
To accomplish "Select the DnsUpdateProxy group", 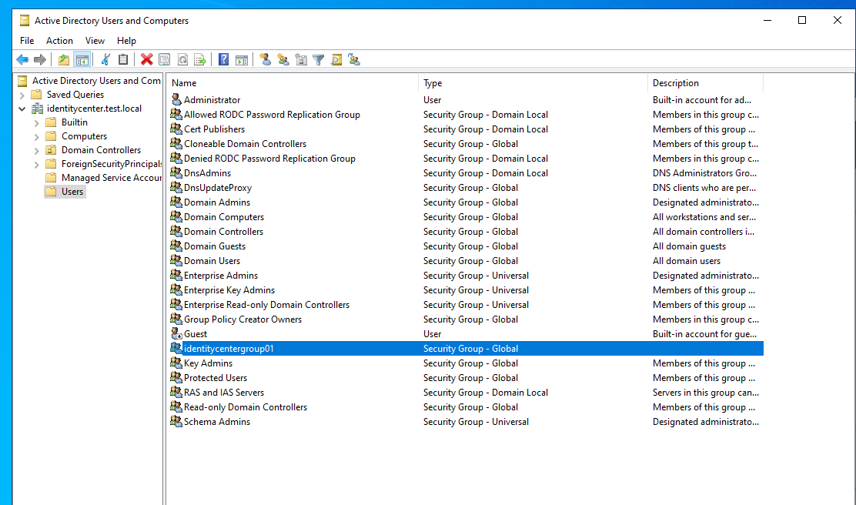I will [x=218, y=187].
